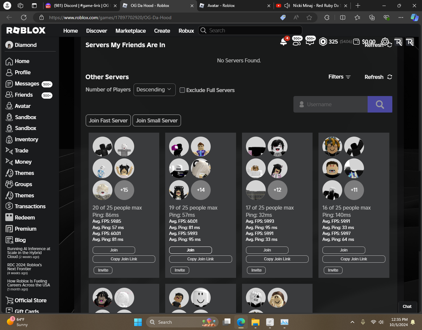Open the Blog sidebar icon
422x330 pixels.
click(9, 240)
